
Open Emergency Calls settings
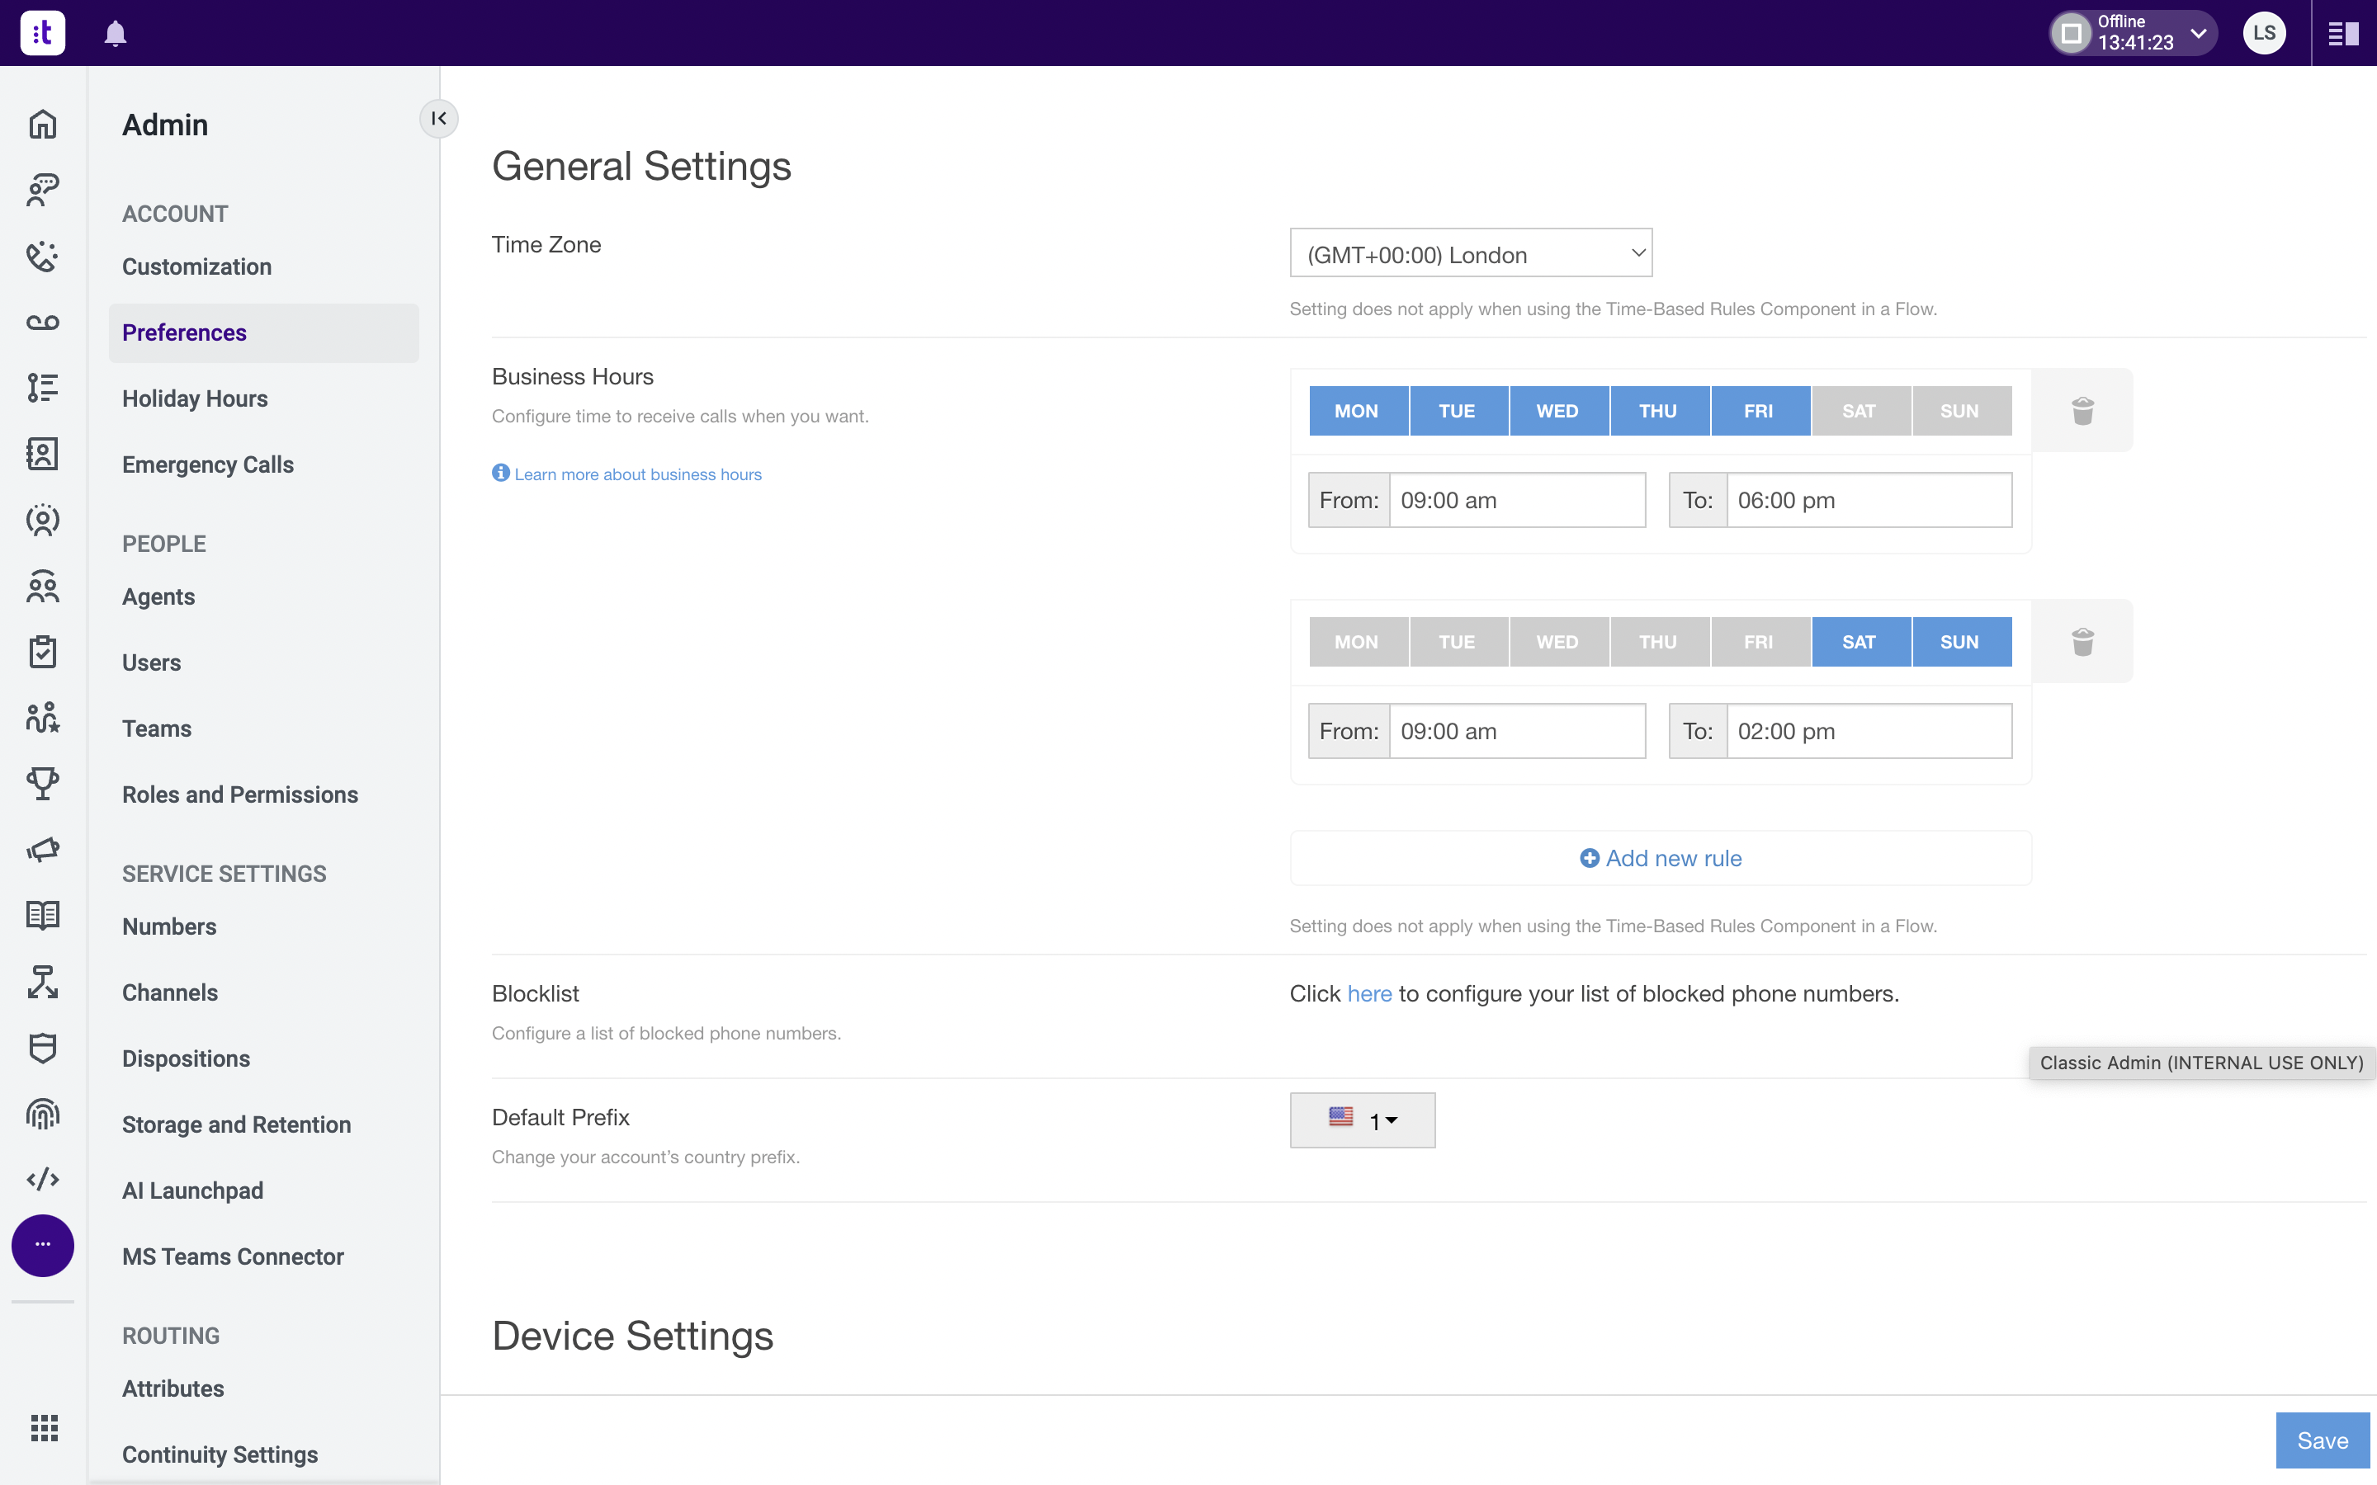coord(207,464)
